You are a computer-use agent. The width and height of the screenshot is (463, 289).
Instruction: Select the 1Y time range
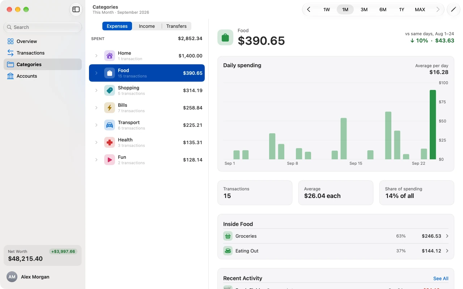(402, 9)
